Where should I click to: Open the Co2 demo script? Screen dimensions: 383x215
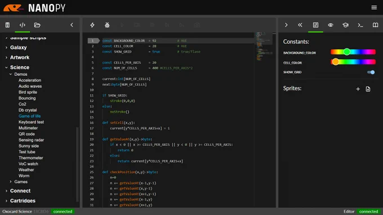pos(22,104)
